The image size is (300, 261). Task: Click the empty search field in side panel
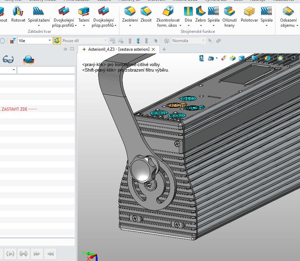[x=46, y=70]
